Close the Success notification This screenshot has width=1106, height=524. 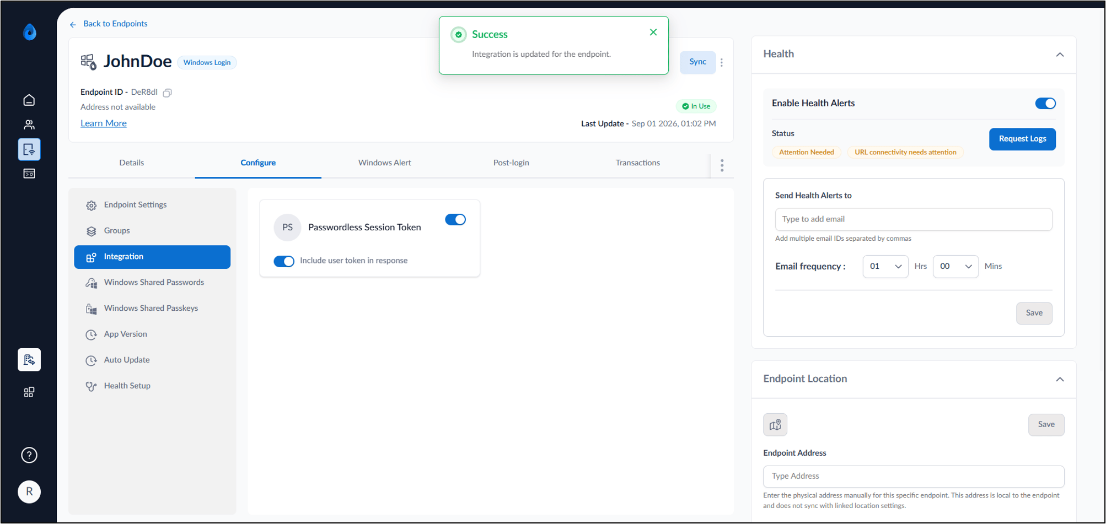click(653, 33)
